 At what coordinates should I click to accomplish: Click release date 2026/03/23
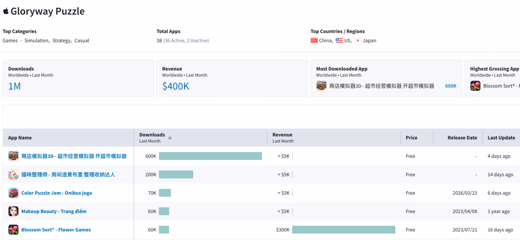465,193
